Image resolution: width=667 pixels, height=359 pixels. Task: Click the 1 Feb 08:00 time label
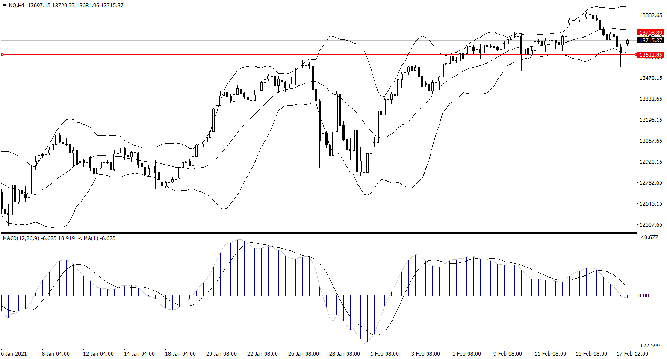click(x=384, y=354)
